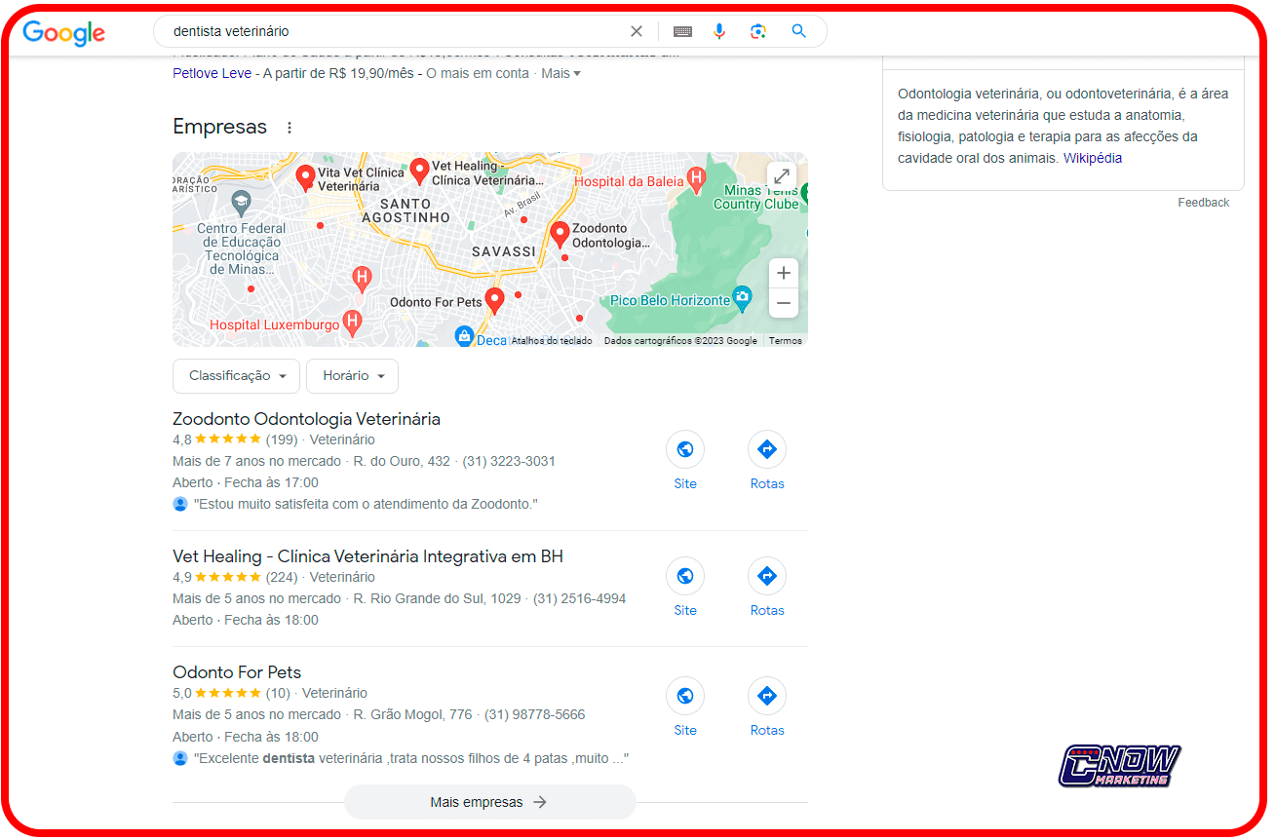This screenshot has width=1276, height=840.
Task: Click the blue magnifier search icon
Action: click(798, 31)
